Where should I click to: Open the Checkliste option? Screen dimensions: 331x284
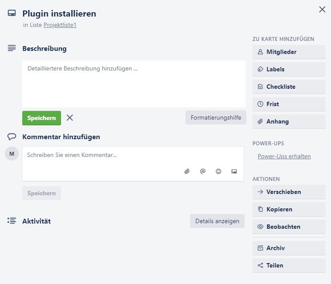click(289, 87)
